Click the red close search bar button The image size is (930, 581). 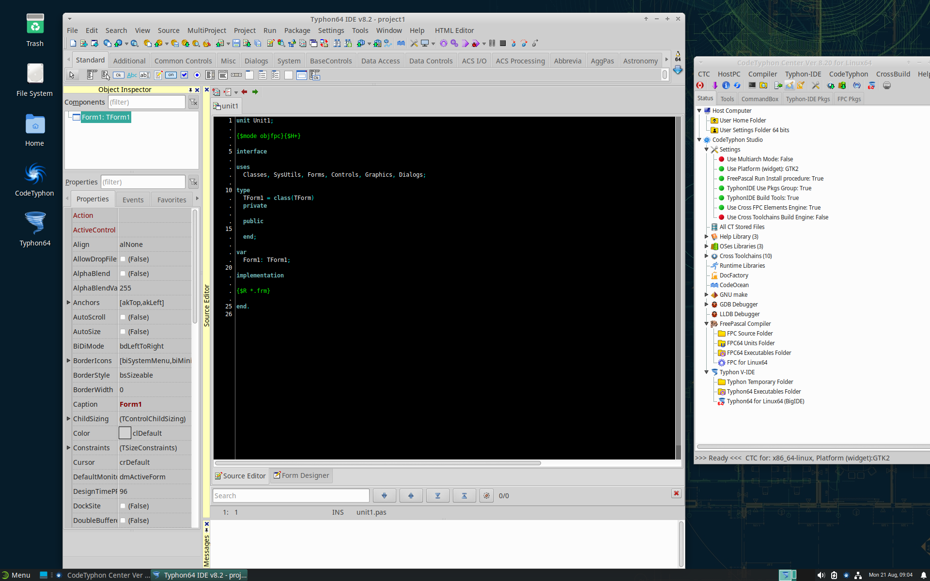(676, 493)
